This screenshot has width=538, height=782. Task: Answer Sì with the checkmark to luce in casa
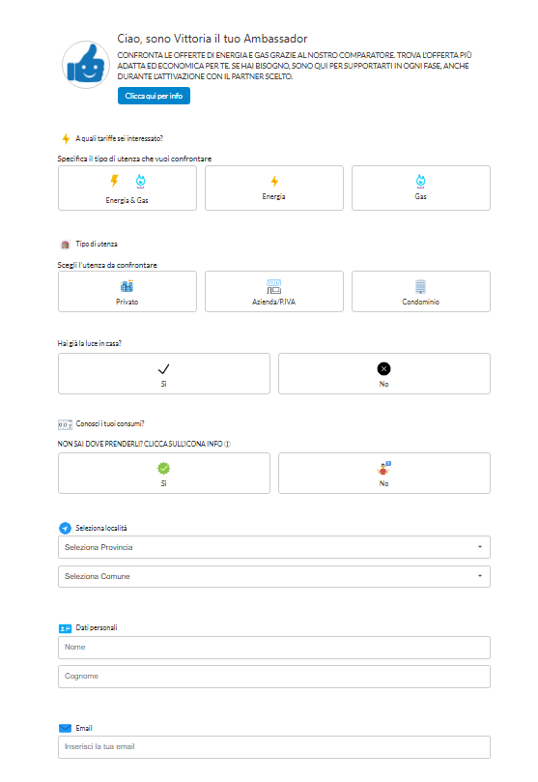coord(164,373)
